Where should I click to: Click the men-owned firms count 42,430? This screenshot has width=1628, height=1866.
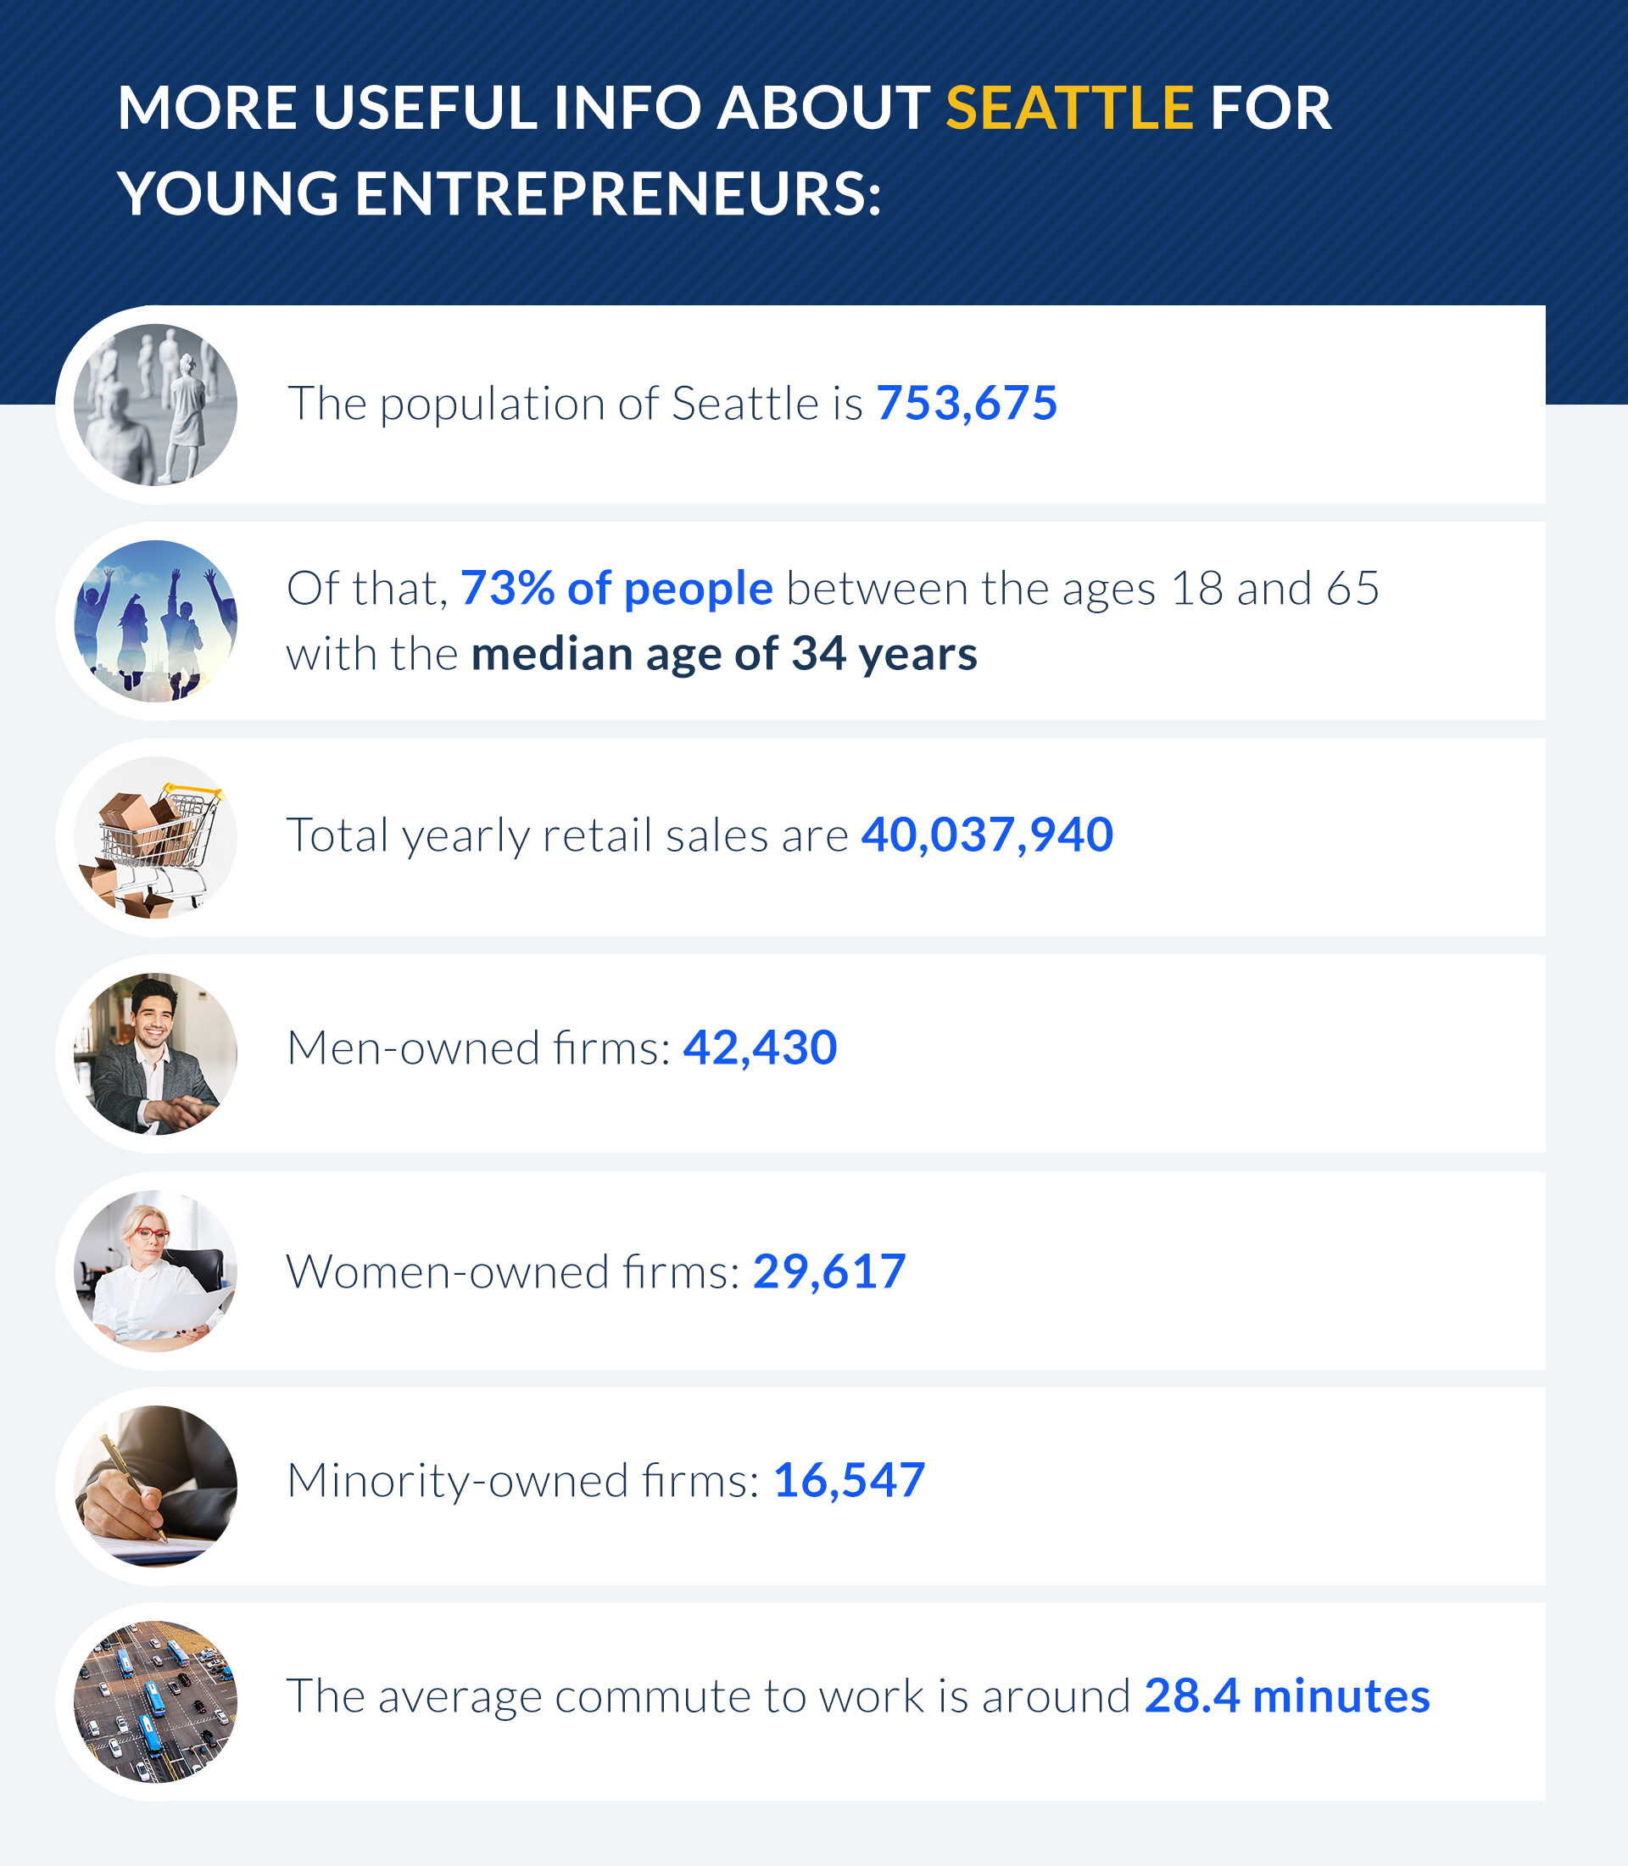760,1048
